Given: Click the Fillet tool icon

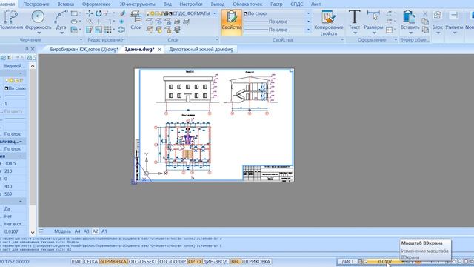Looking at the screenshot, I should (108, 22).
